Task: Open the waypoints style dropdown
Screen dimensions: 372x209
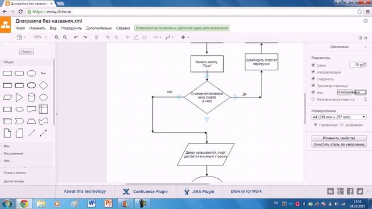Action: pos(170,37)
